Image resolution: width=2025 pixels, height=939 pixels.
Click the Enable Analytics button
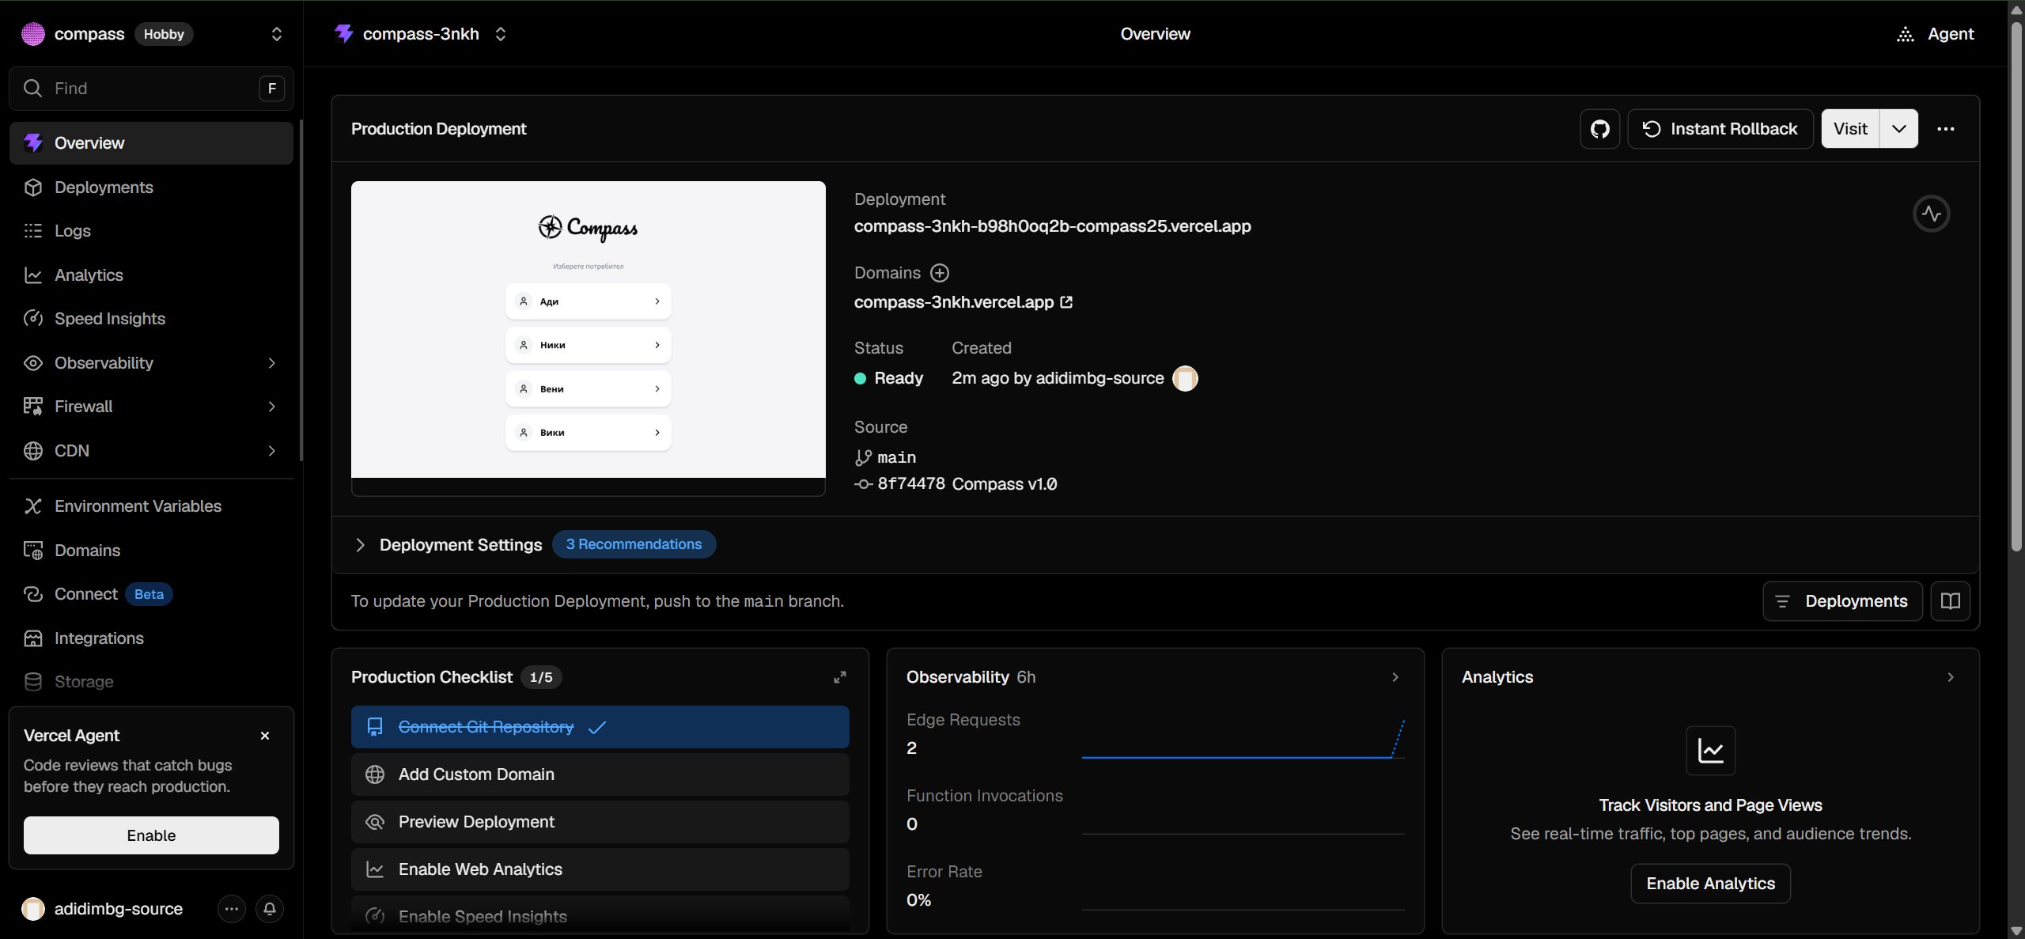(x=1710, y=884)
